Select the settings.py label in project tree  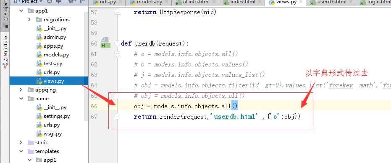point(57,116)
